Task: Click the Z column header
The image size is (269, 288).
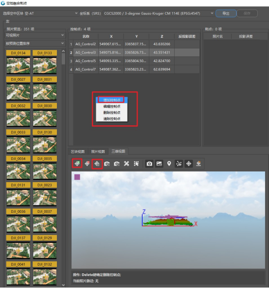Action: click(x=161, y=36)
